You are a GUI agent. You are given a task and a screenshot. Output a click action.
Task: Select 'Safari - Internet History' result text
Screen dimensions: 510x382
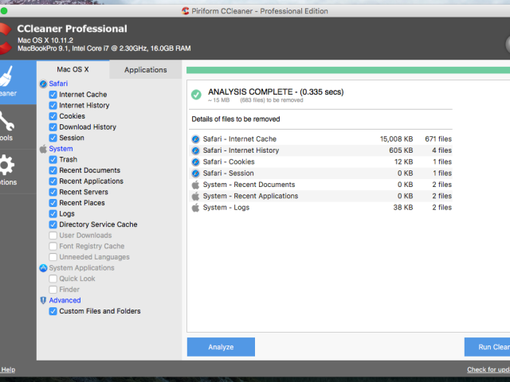(x=241, y=150)
